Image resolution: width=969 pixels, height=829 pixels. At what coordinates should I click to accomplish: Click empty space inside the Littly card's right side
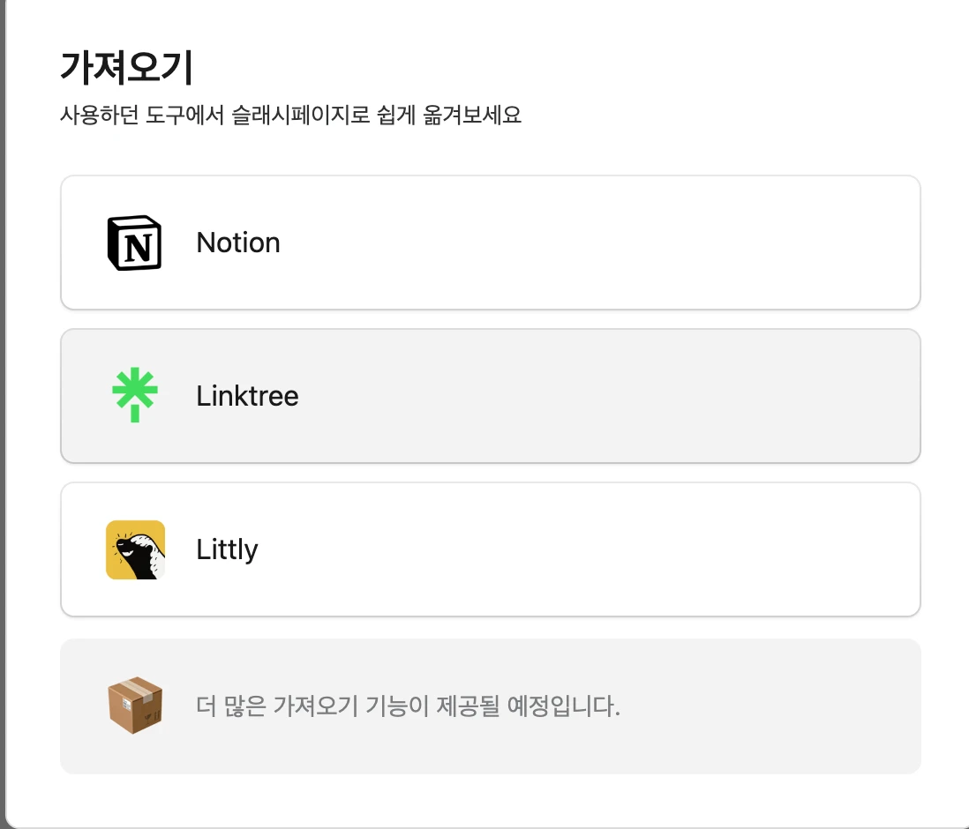680,549
